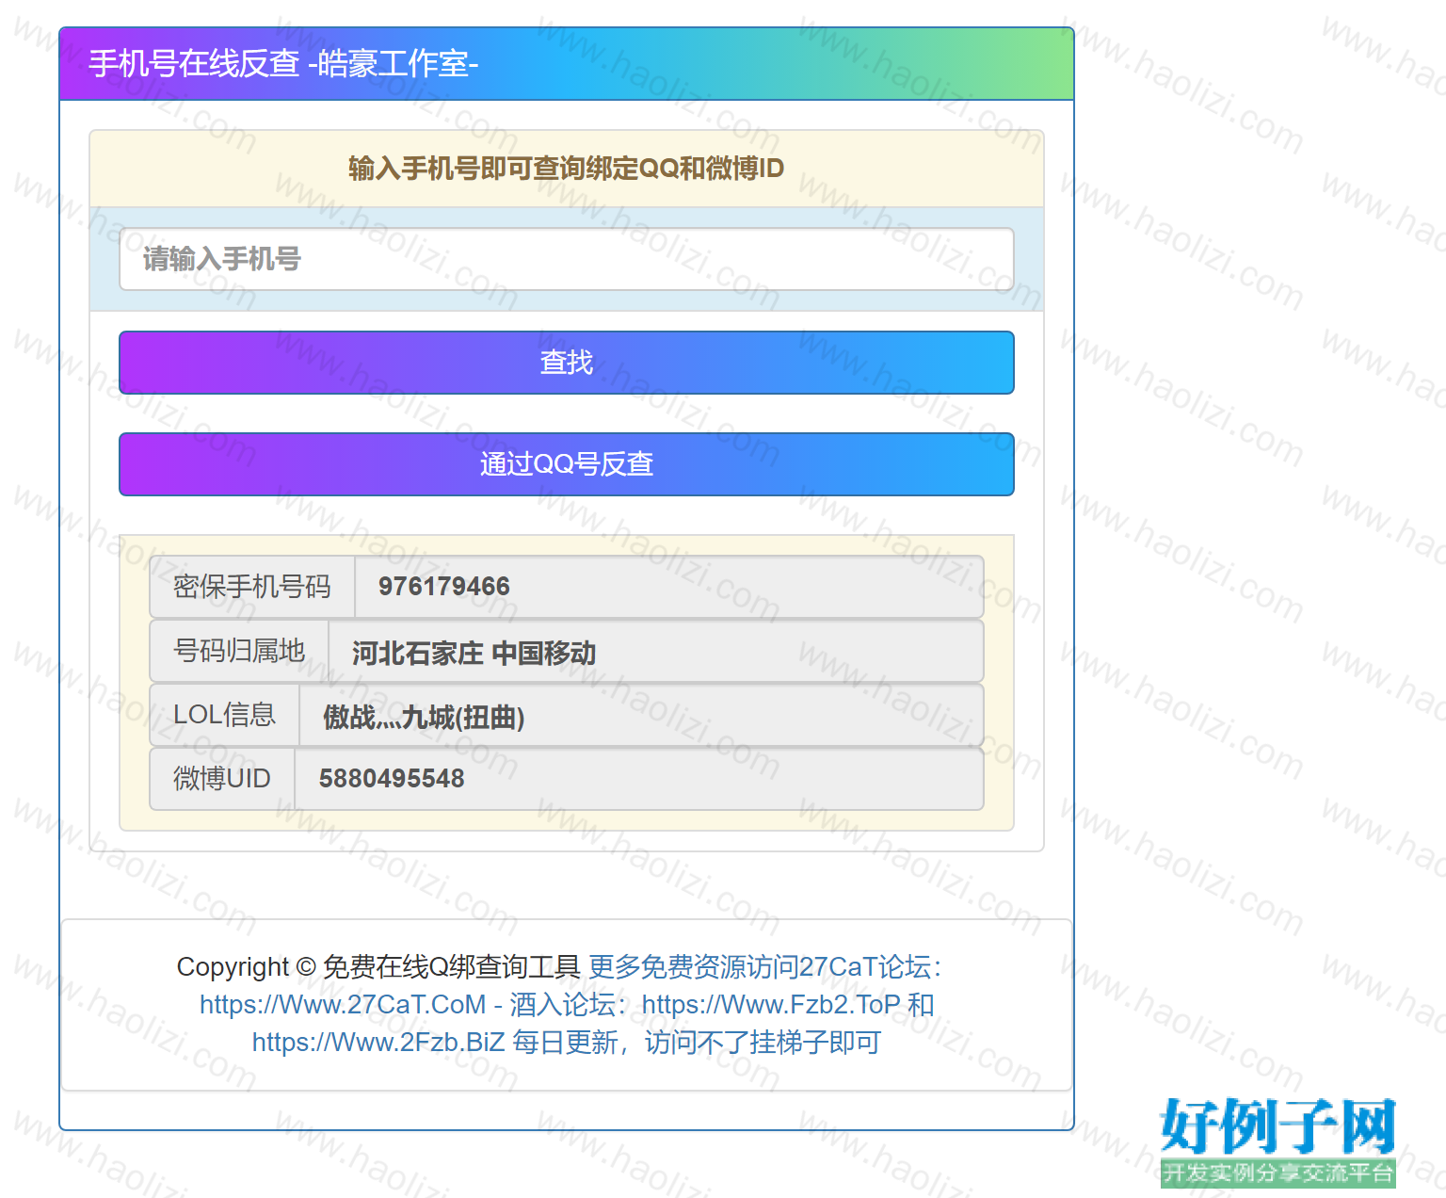Click the Copyright 免费在线Q绑查询工具 text
1446x1198 pixels.
pyautogui.click(x=378, y=967)
